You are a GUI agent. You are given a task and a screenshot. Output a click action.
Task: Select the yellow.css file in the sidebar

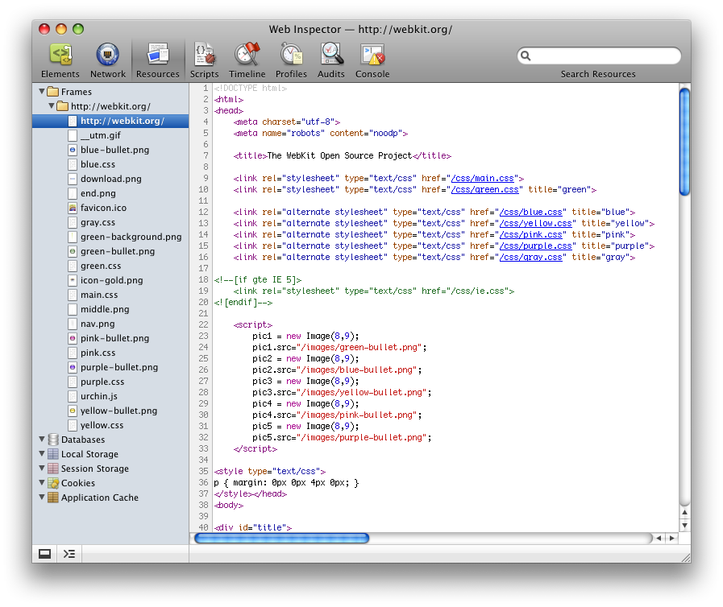110,426
